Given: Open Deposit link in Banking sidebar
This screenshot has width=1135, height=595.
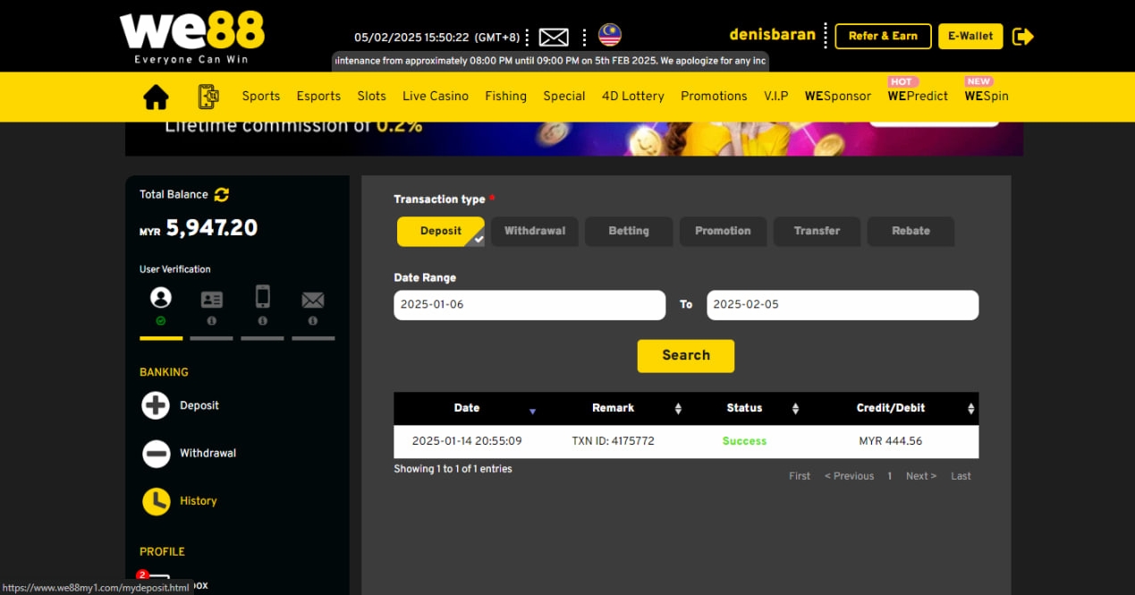Looking at the screenshot, I should tap(199, 405).
